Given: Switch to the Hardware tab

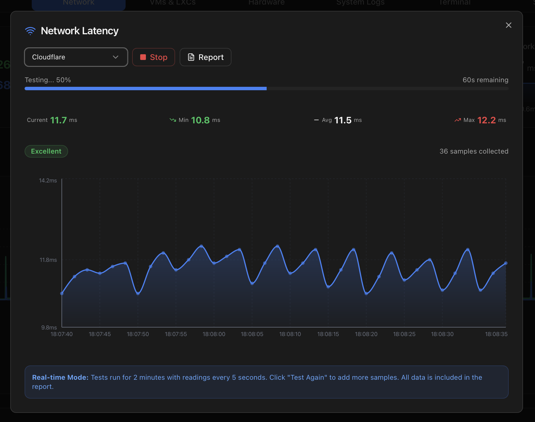Looking at the screenshot, I should point(267,3).
